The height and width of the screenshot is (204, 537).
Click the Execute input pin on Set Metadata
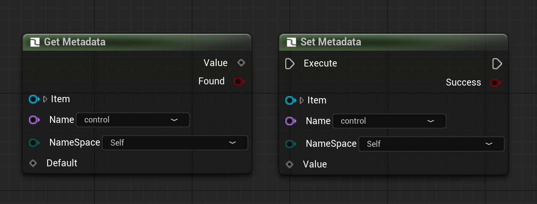[x=290, y=64]
